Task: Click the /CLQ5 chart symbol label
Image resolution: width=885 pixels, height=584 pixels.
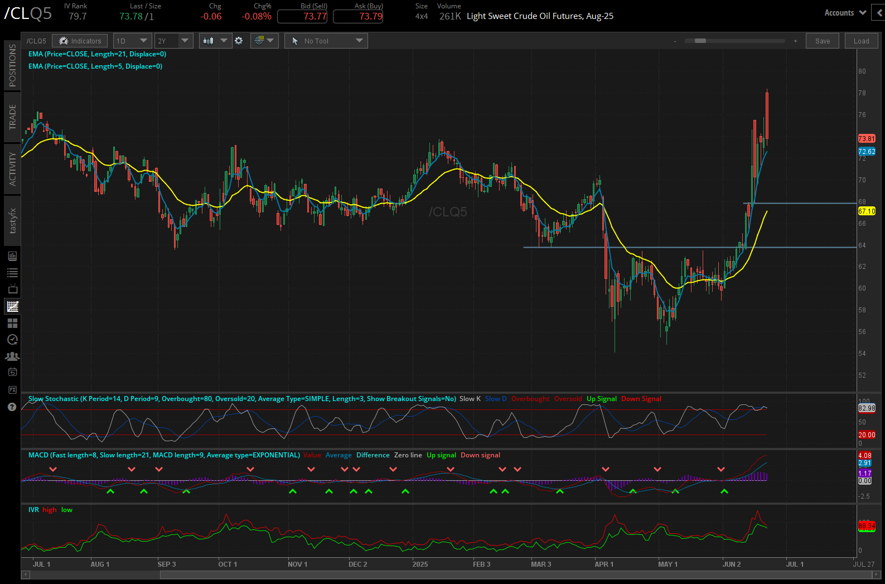Action: [36, 41]
